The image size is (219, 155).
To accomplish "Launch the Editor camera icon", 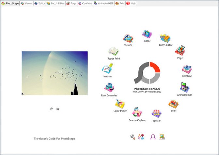I will click(x=147, y=34).
